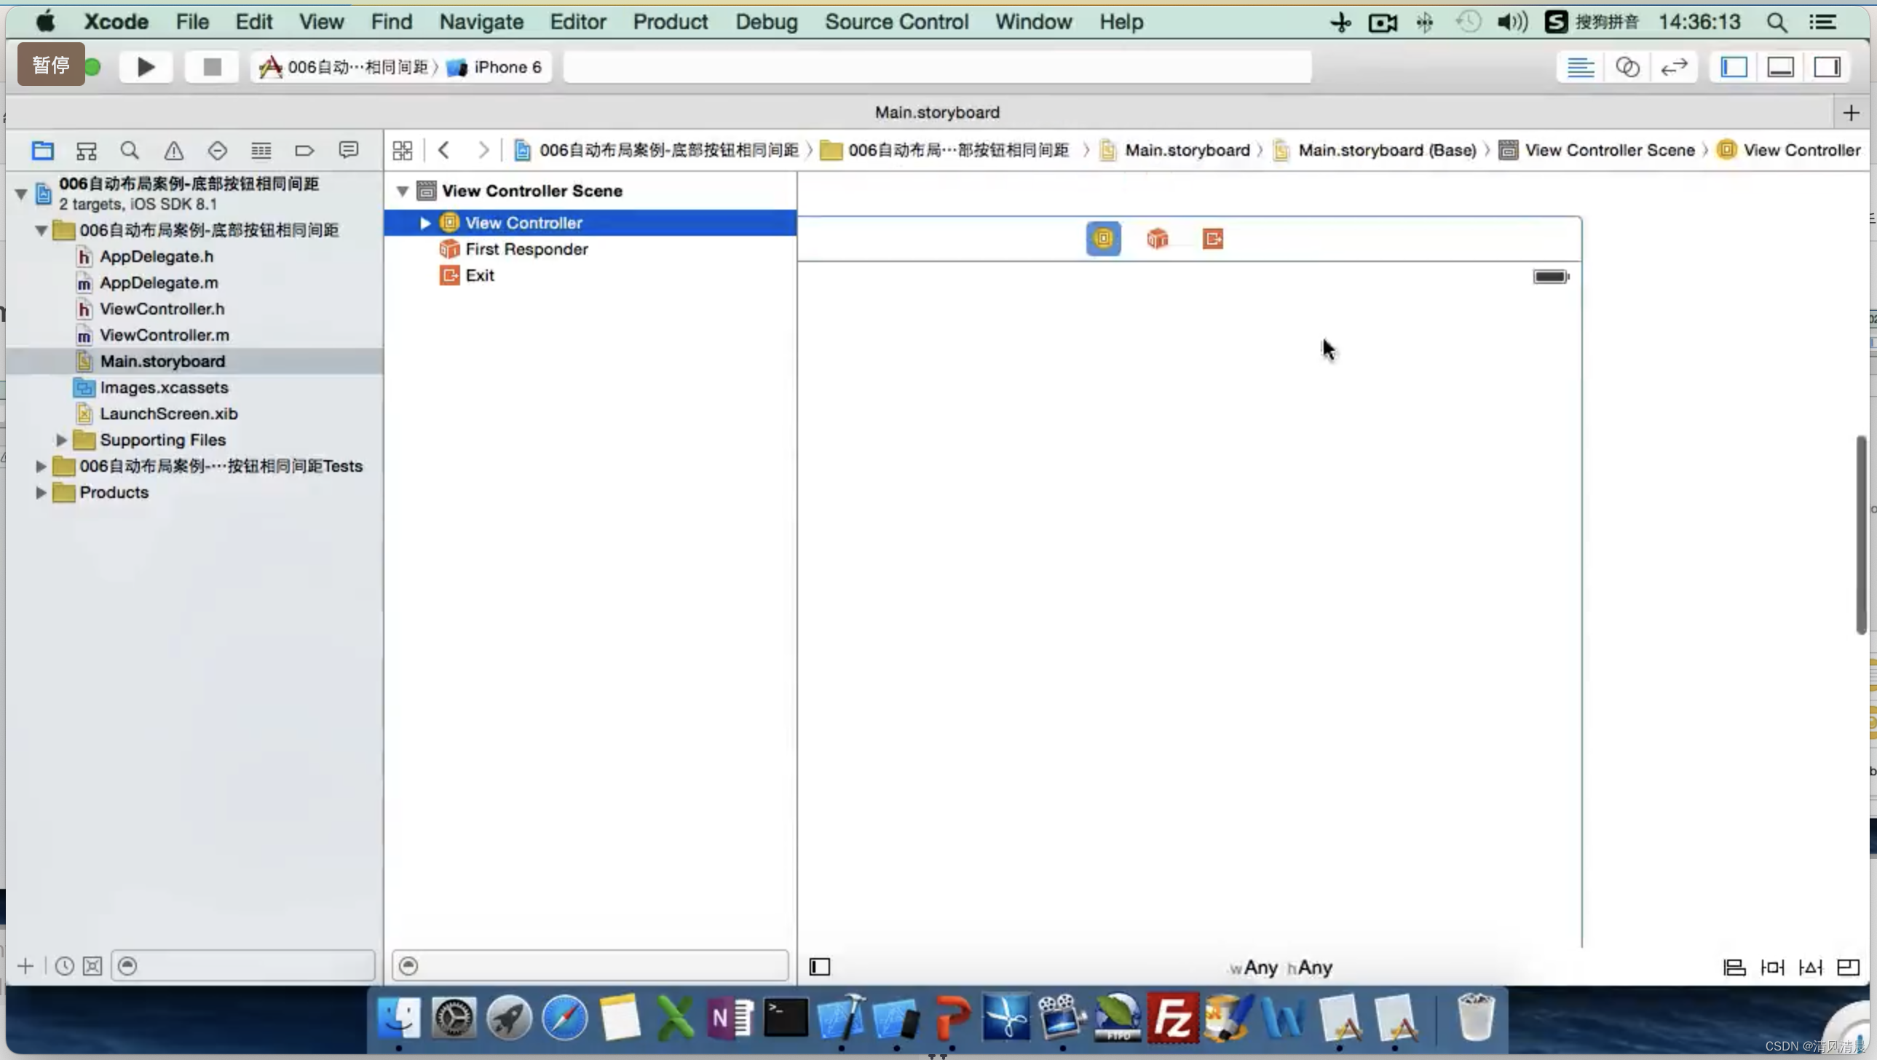The height and width of the screenshot is (1060, 1877).
Task: Select iPhone 6 simulator device dropdown
Action: pos(507,66)
